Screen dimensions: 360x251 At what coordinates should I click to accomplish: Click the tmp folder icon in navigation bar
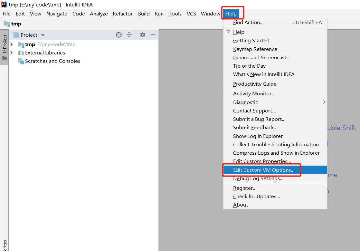click(x=7, y=24)
